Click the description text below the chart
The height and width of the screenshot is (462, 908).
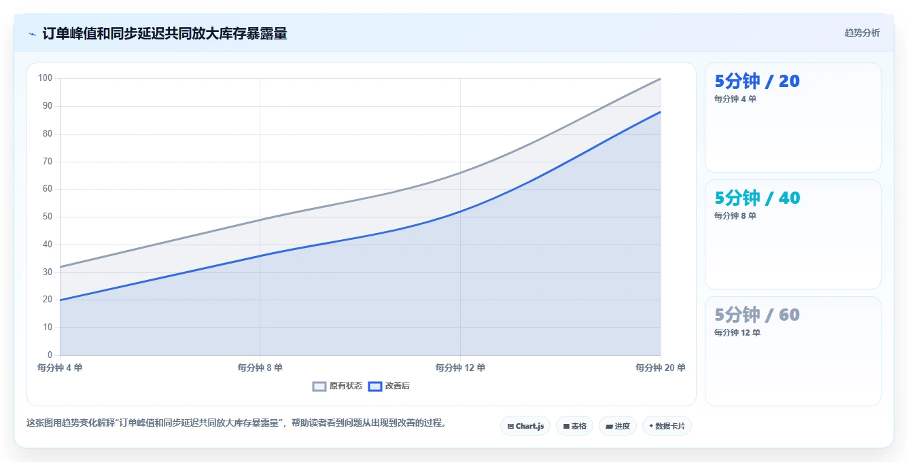pos(237,423)
